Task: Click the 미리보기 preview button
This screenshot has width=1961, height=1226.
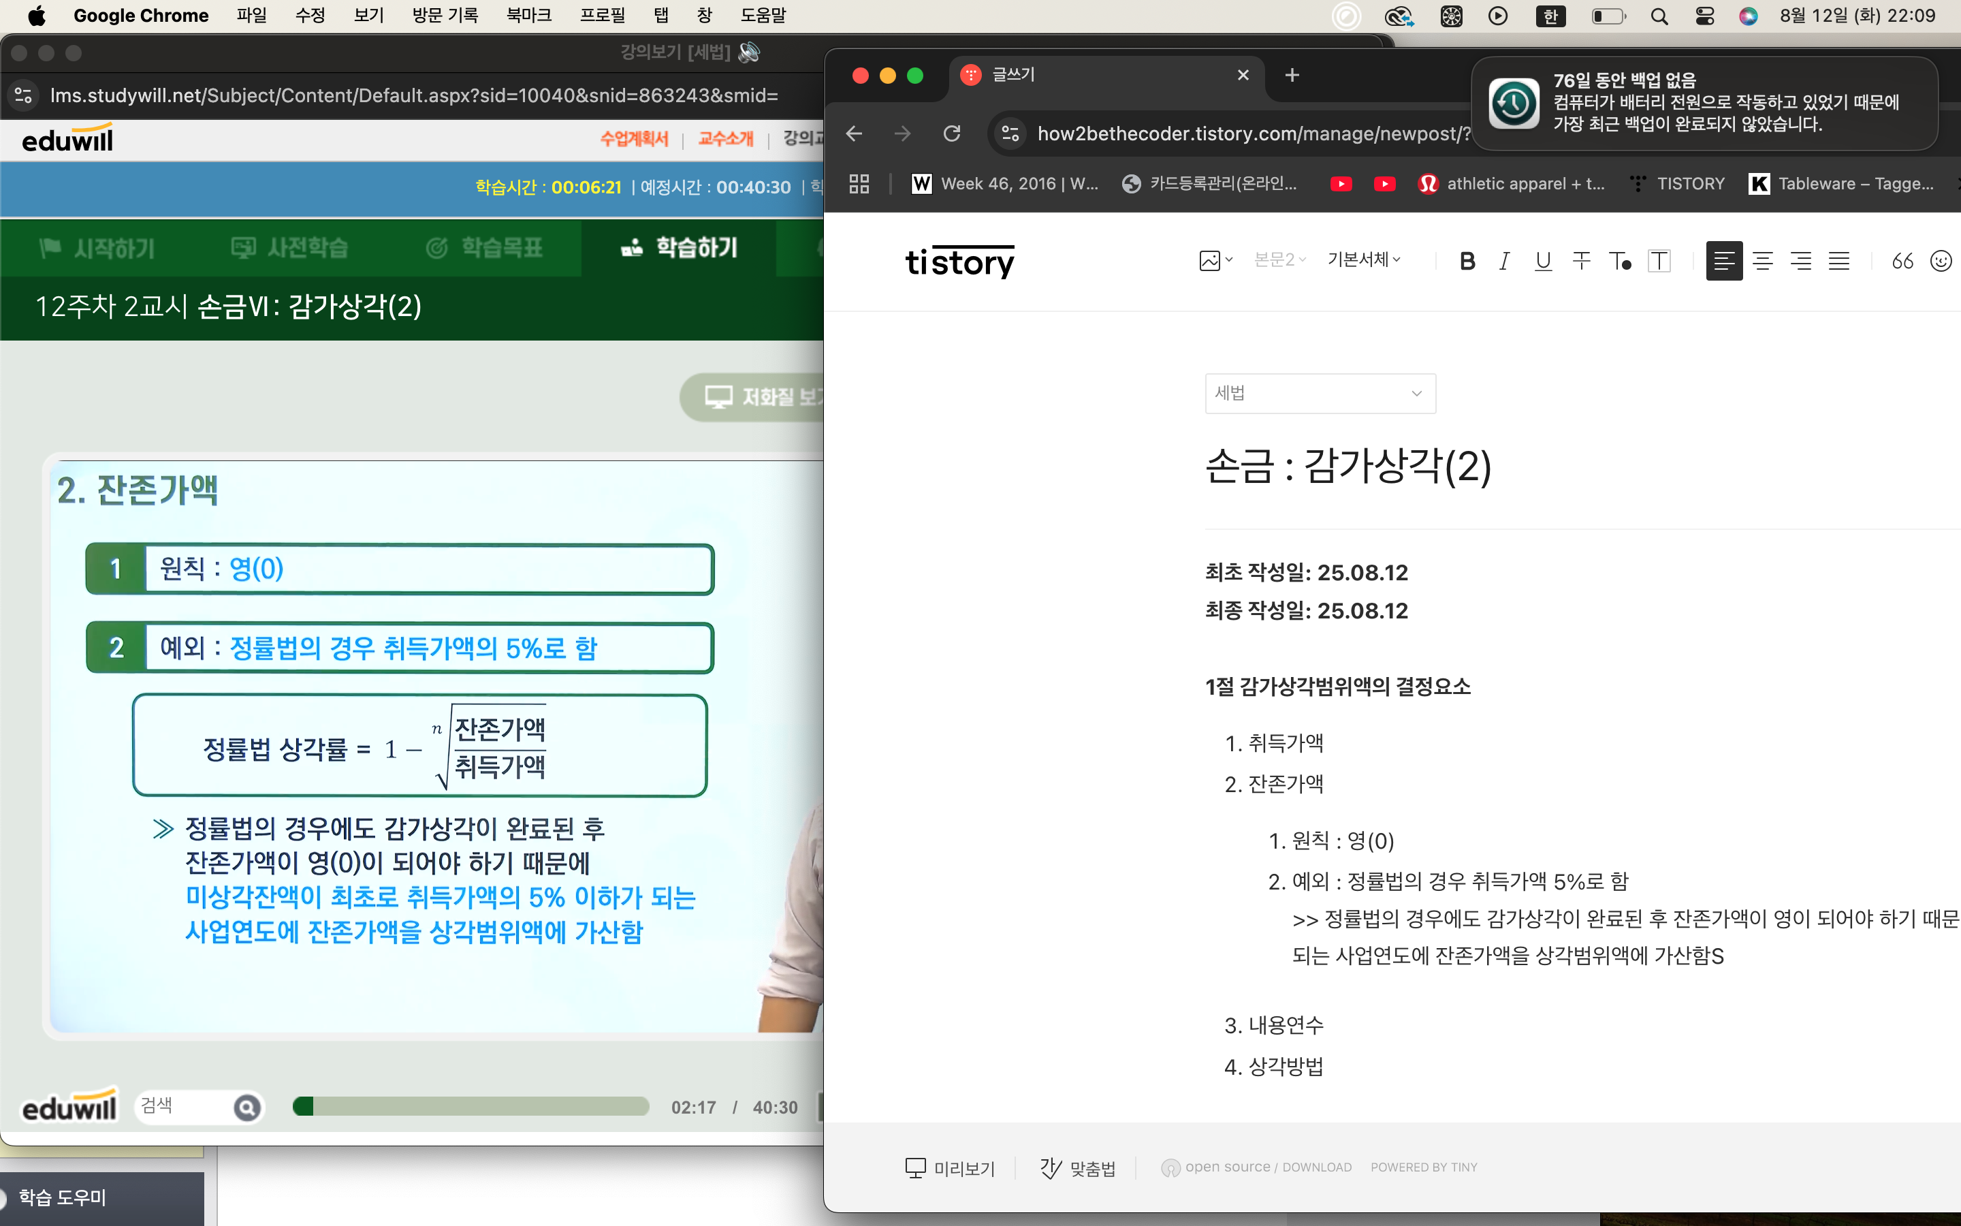Action: coord(950,1167)
